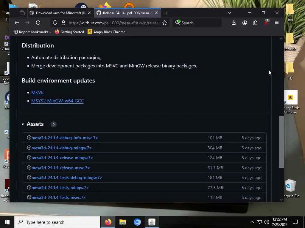Image resolution: width=305 pixels, height=228 pixels.
Task: Close the Release 24.1.4 tab
Action: (x=156, y=13)
